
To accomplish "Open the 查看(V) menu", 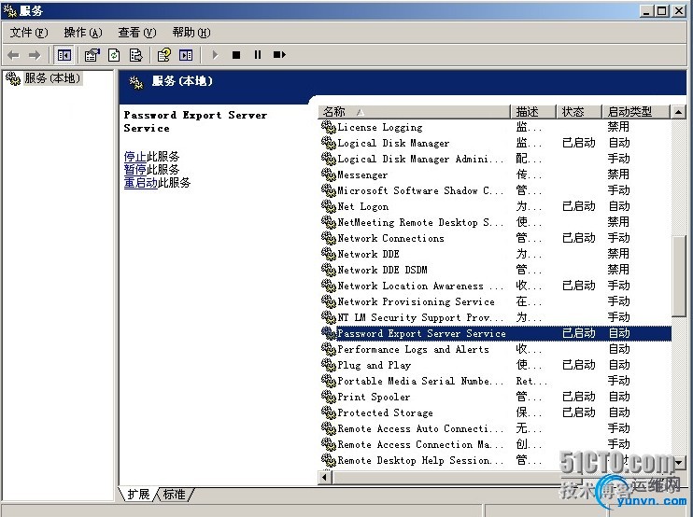I will 137,33.
